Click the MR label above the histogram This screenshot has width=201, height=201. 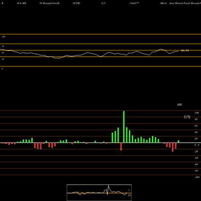coord(179,105)
